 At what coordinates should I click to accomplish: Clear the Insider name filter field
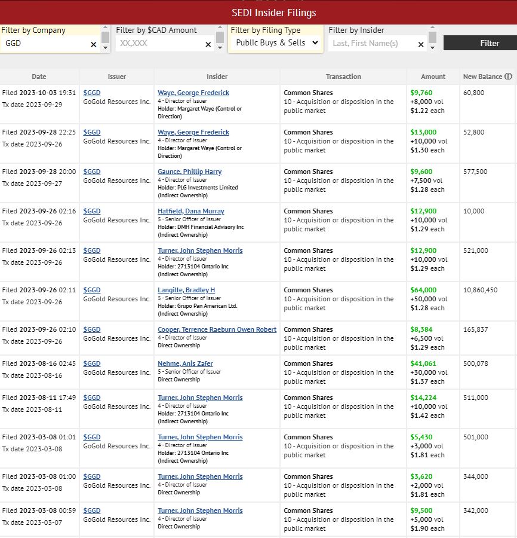click(x=421, y=44)
